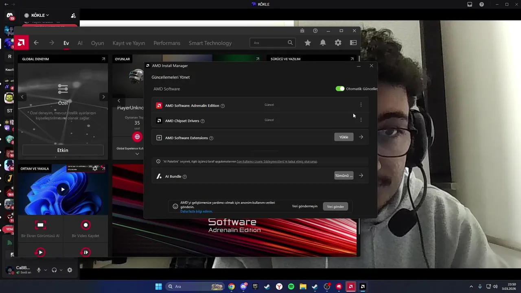Toggle the sidebar layout icon in Adrenalin
Screen dimensions: 521x293
click(353, 43)
